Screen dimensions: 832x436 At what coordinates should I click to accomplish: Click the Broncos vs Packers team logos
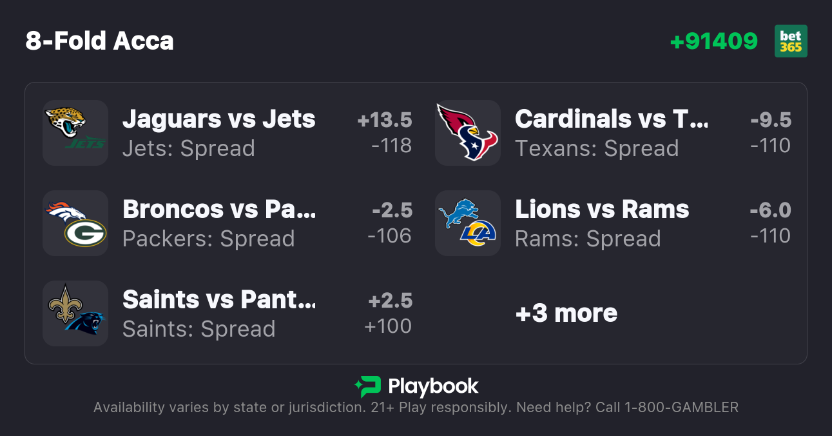click(x=75, y=223)
